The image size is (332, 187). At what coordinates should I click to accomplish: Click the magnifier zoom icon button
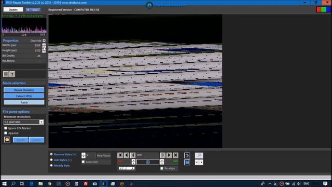pos(199,155)
